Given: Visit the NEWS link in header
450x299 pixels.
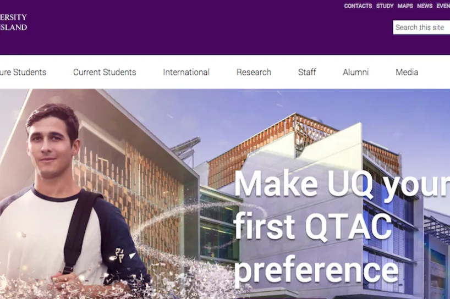Looking at the screenshot, I should (425, 6).
